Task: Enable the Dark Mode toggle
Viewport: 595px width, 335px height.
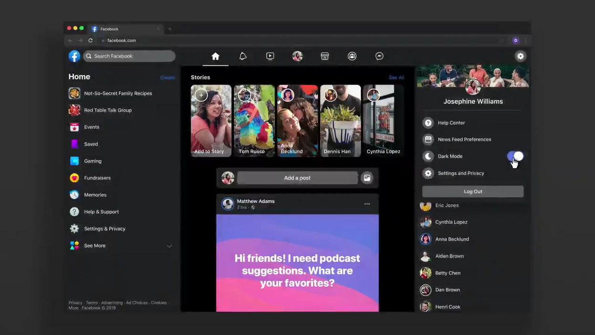Action: 514,156
